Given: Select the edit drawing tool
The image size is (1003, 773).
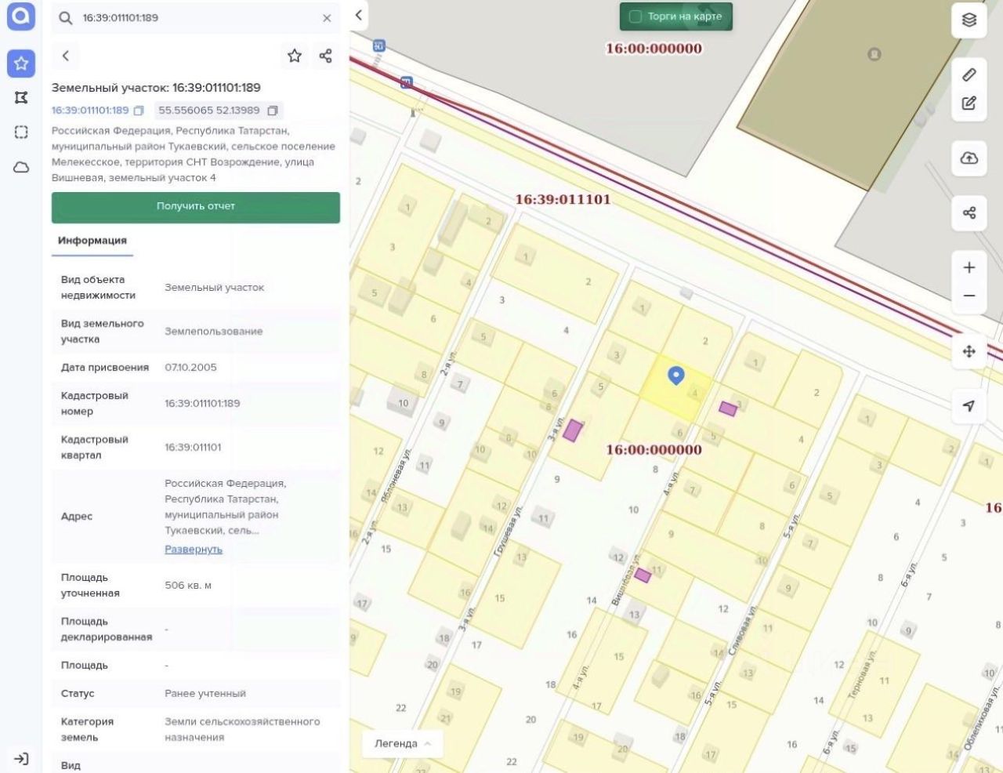Looking at the screenshot, I should coord(969,103).
